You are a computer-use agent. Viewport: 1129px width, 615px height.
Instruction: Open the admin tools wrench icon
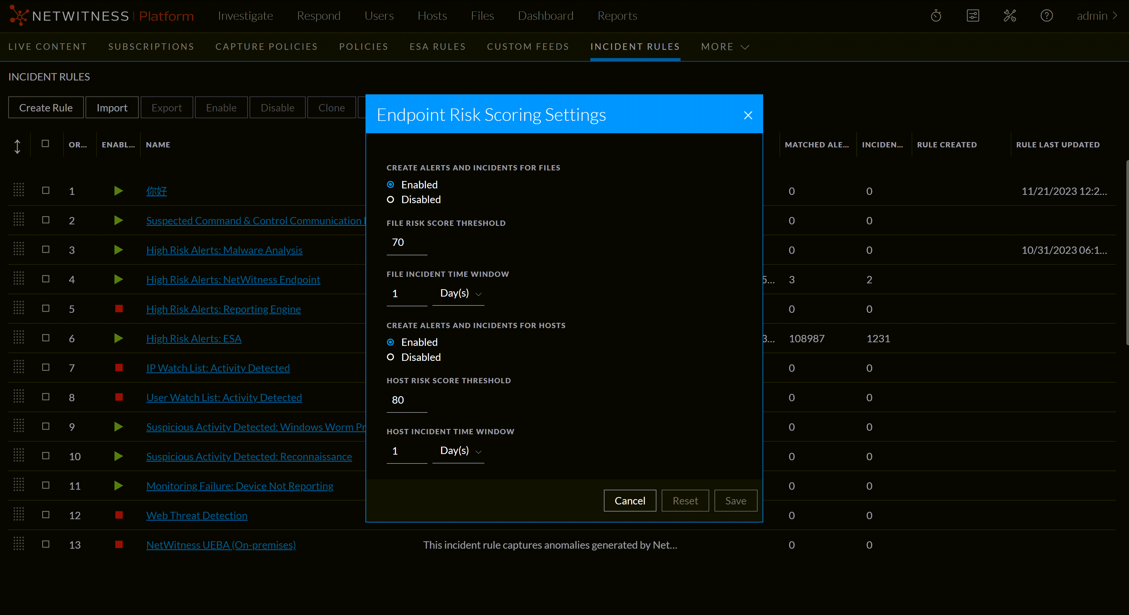[1009, 16]
